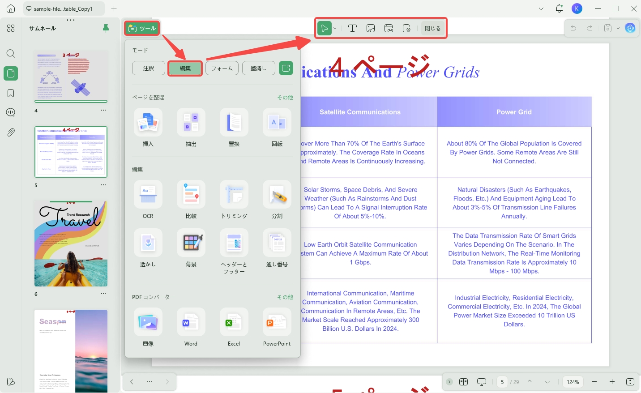This screenshot has width=641, height=393.
Task: Select page 5 thumbnail
Action: tap(71, 152)
